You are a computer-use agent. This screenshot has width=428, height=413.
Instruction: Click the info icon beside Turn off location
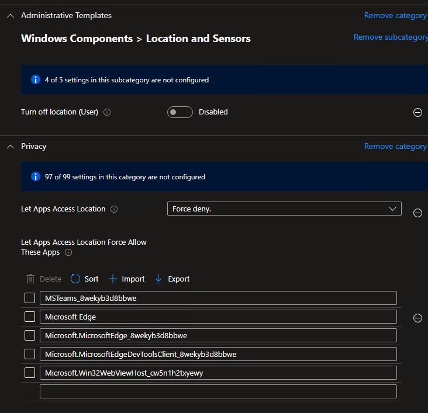coord(107,112)
